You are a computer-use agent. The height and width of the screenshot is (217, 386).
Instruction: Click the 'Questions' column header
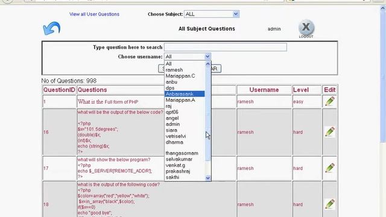point(92,90)
